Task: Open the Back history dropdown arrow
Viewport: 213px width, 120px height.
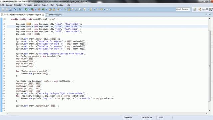Action: [x=104, y=9]
